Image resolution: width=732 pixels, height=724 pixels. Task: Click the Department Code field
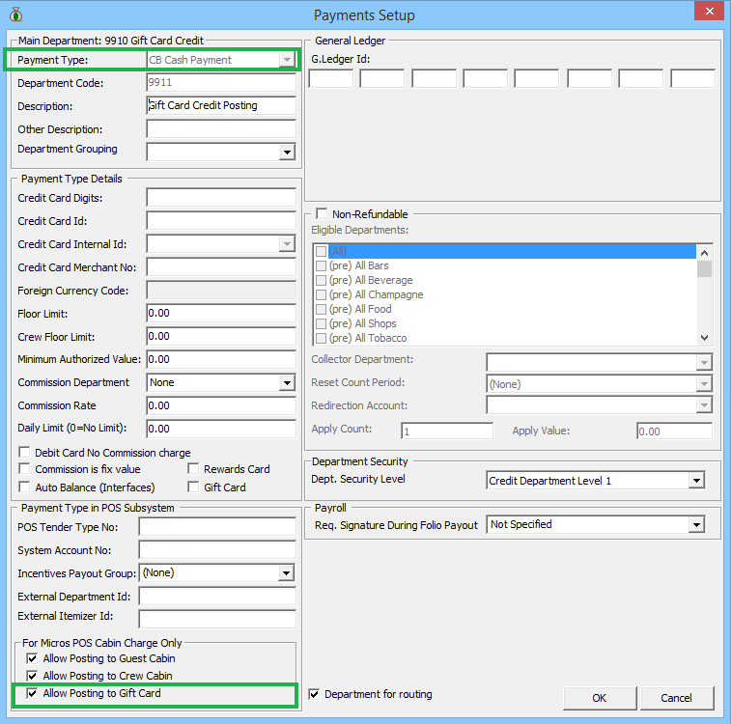pos(221,83)
